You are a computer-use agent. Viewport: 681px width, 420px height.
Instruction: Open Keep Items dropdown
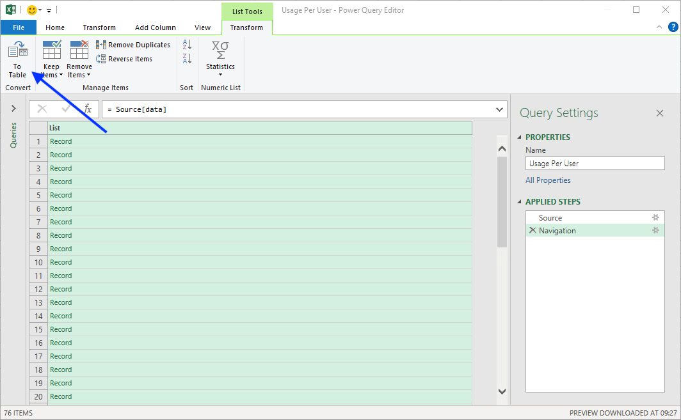51,59
